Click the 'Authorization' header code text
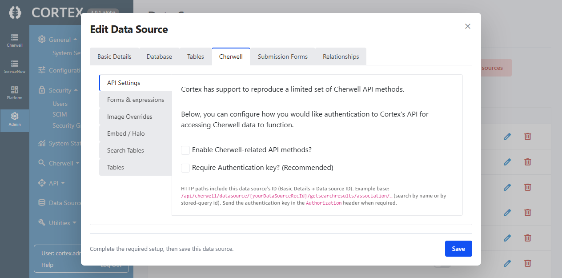 324,203
